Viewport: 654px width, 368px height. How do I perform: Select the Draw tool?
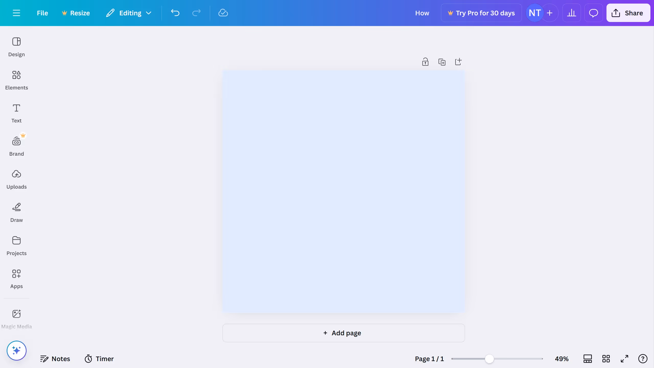pos(16,212)
